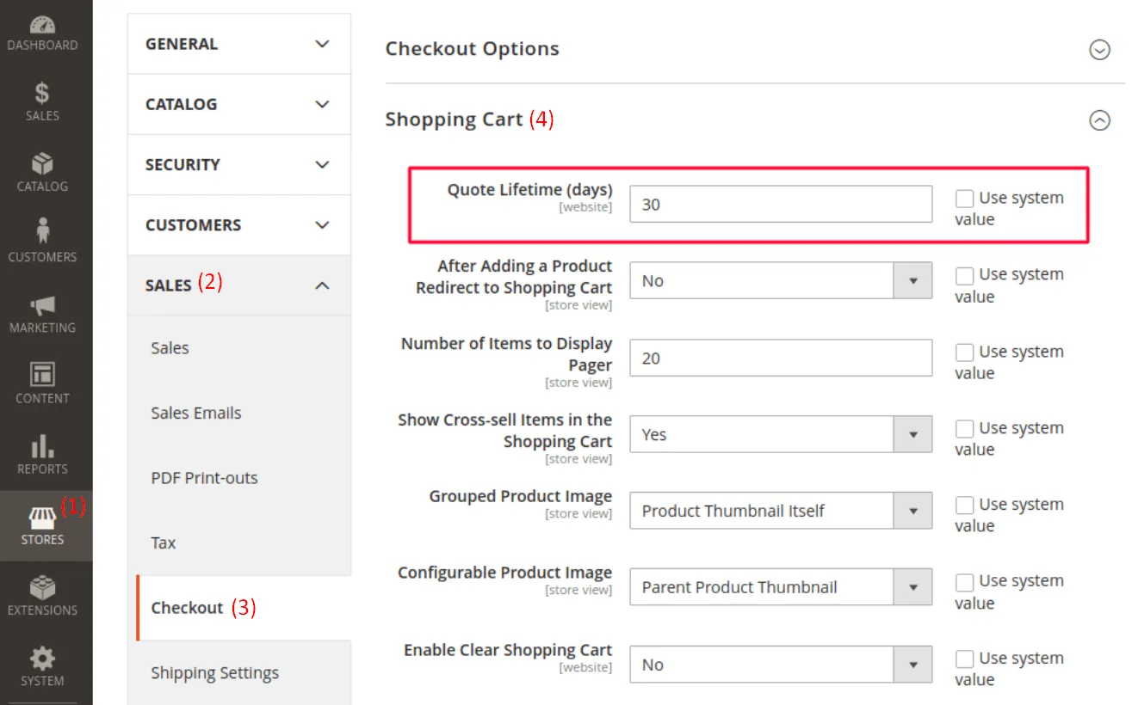1132x705 pixels.
Task: Open the Shipping Settings link
Action: (x=214, y=673)
